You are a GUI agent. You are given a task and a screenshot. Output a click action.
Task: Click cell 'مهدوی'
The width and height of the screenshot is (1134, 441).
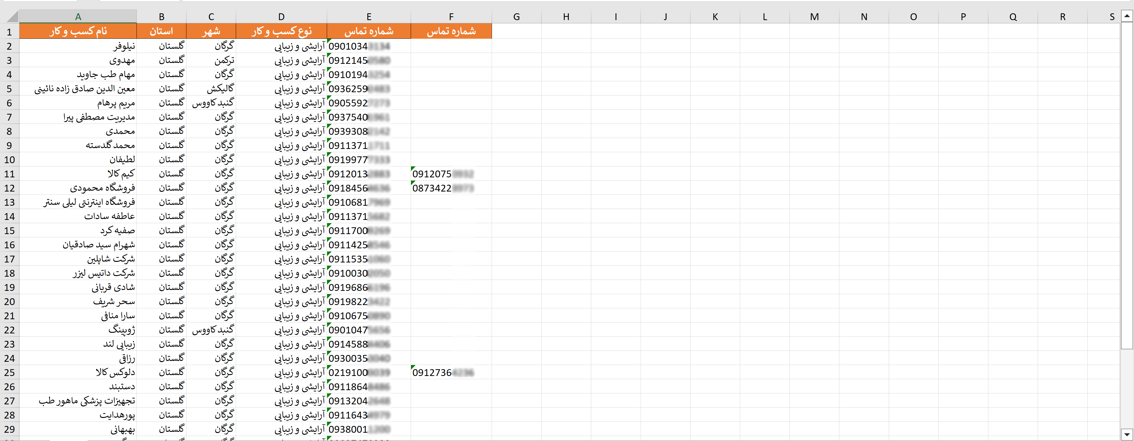[x=78, y=60]
